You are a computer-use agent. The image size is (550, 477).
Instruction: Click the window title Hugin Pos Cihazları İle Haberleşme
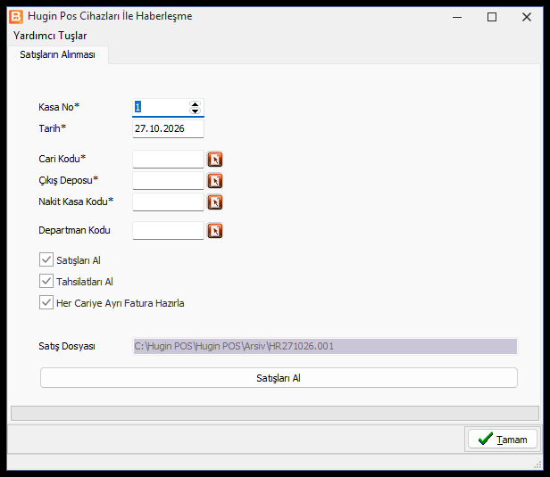coord(110,16)
